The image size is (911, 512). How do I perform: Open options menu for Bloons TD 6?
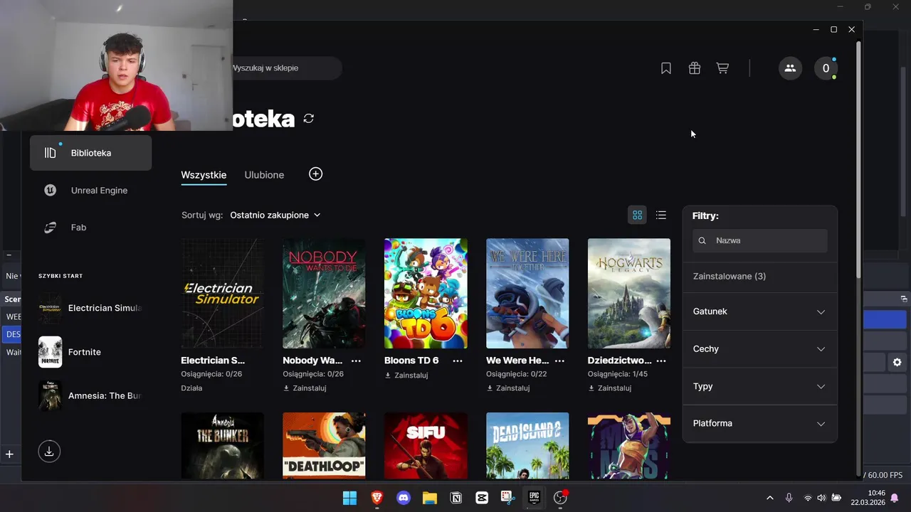[458, 361]
